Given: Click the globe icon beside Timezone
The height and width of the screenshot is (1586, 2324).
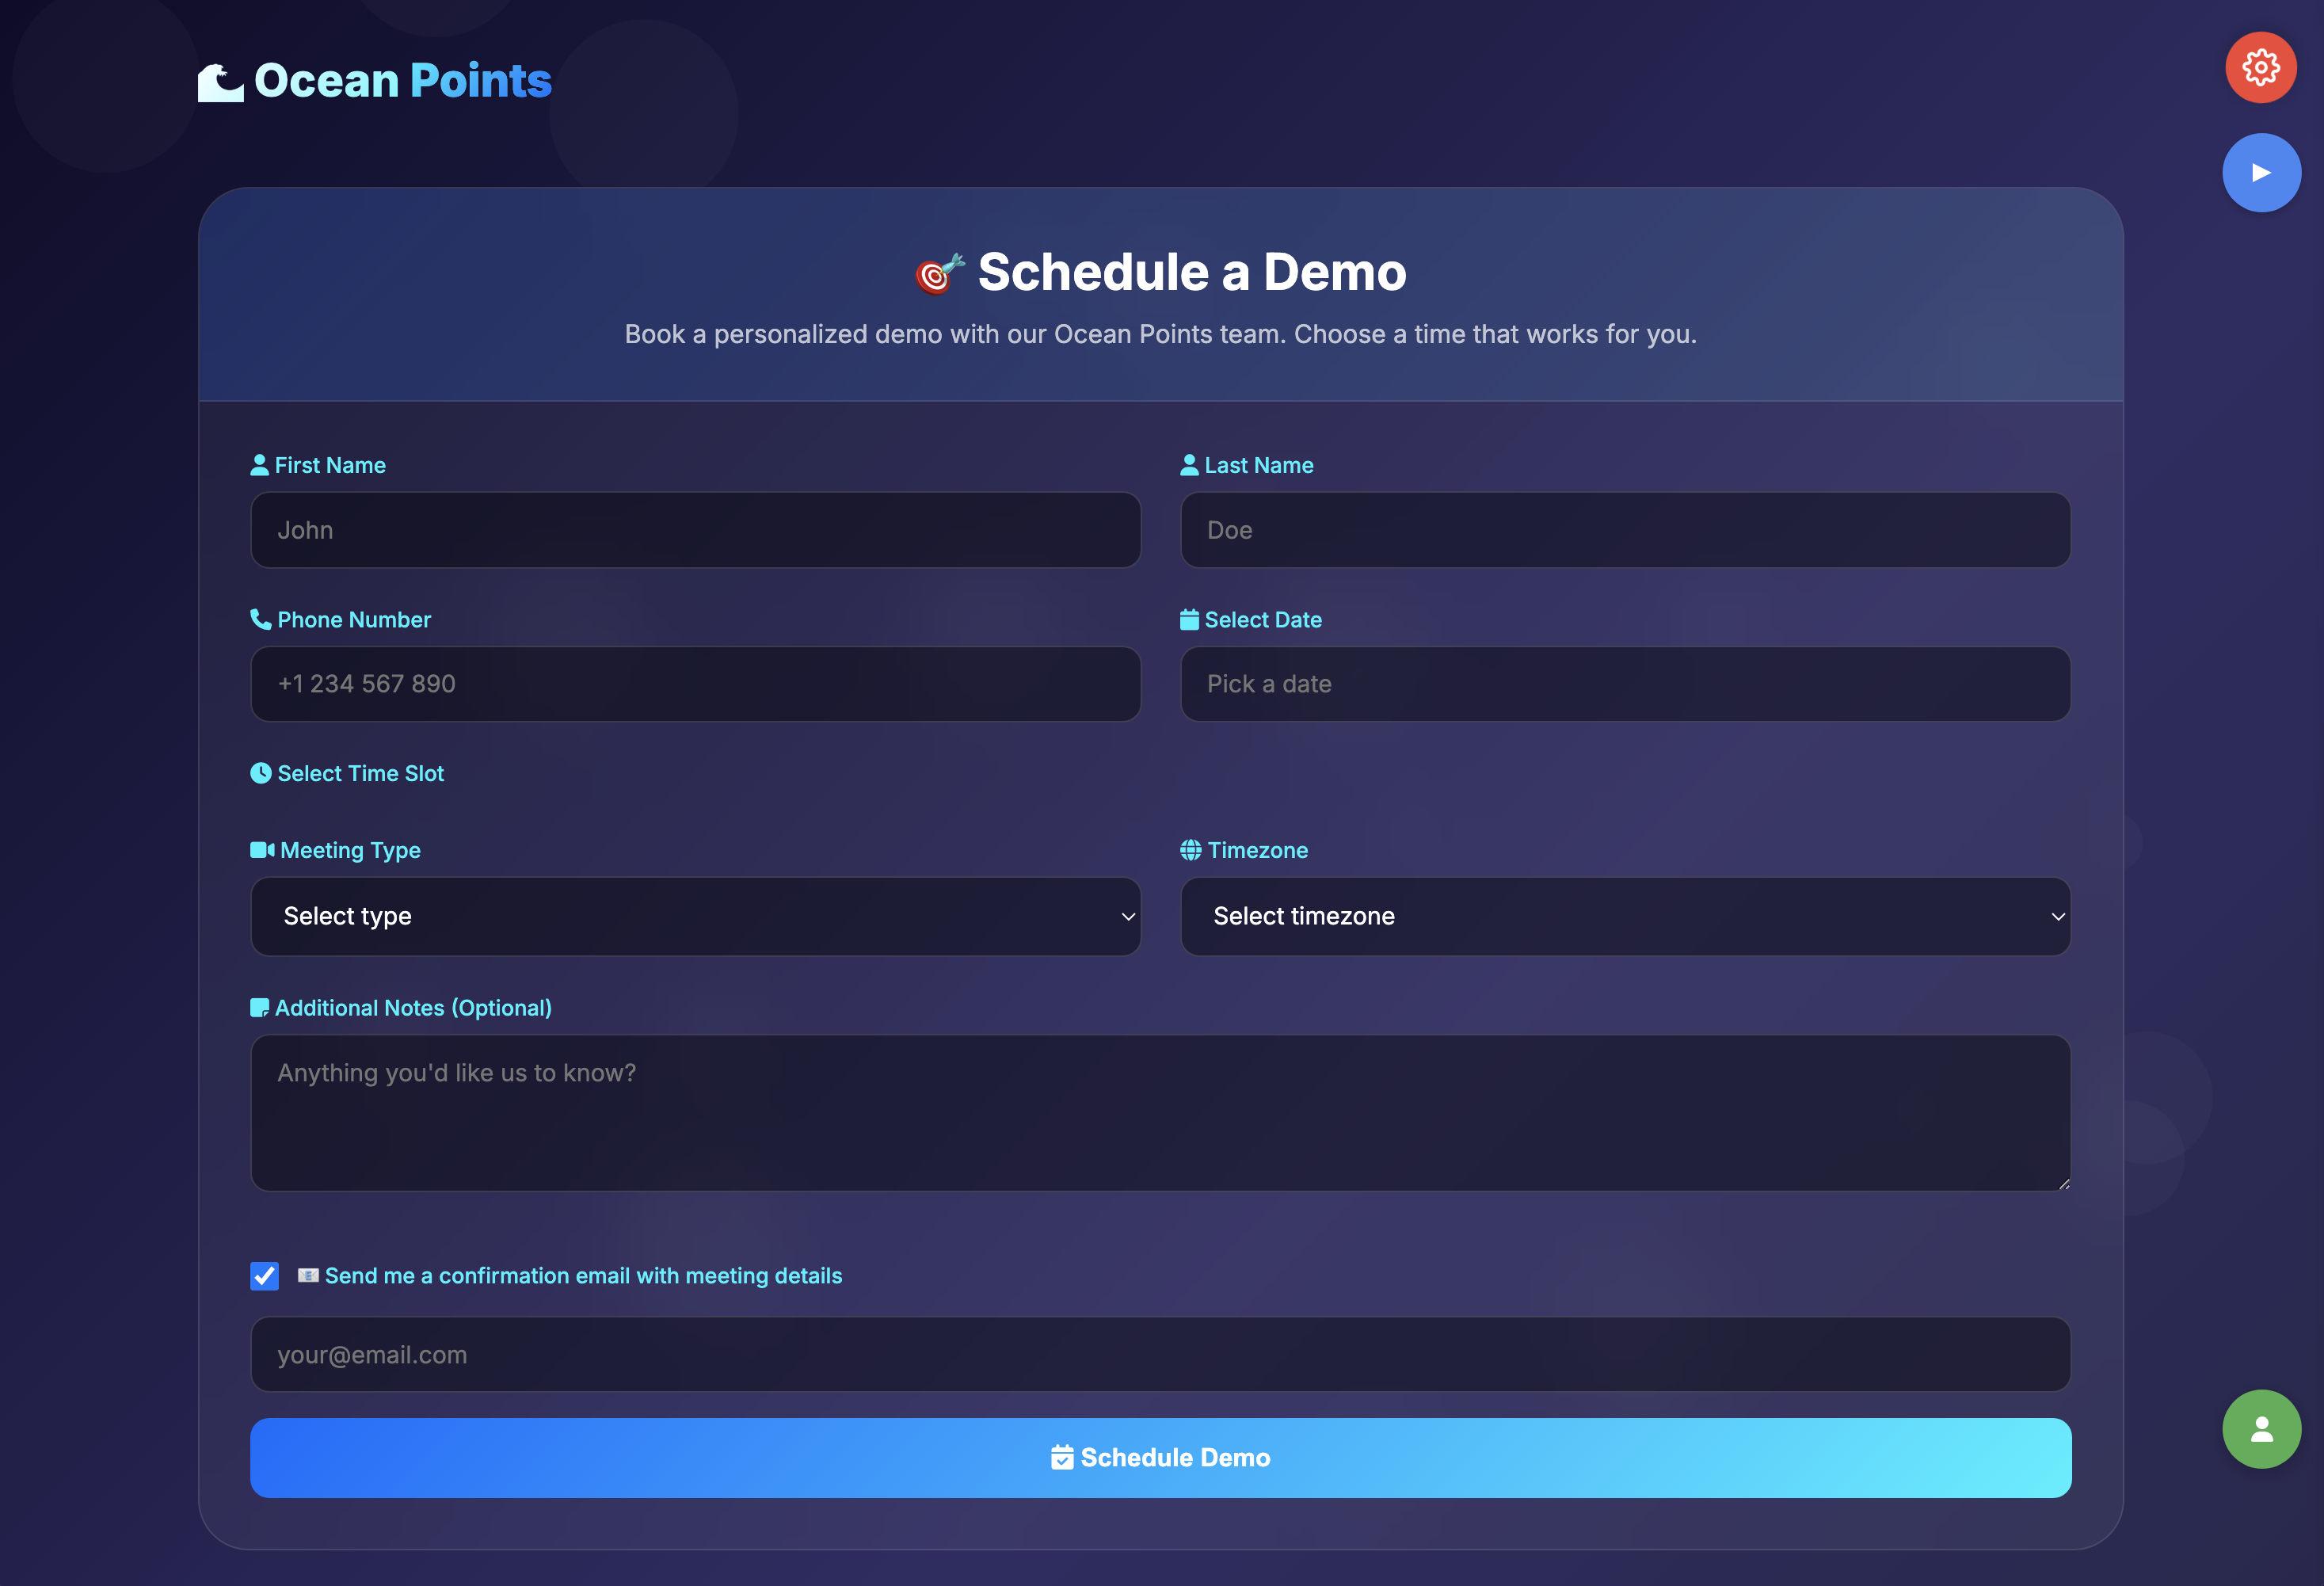Looking at the screenshot, I should coord(1190,850).
